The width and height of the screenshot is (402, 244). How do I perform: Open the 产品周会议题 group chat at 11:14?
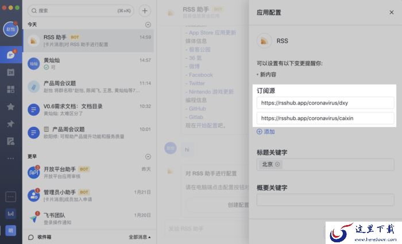[x=88, y=87]
